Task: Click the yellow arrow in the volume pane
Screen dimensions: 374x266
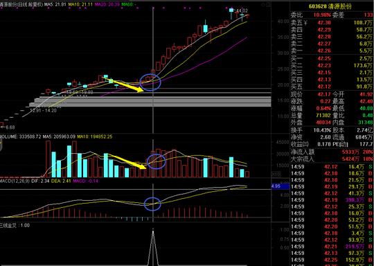Action: pyautogui.click(x=127, y=161)
